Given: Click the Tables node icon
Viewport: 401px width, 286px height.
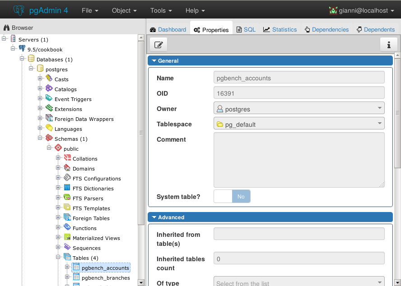Looking at the screenshot, I should (67, 257).
